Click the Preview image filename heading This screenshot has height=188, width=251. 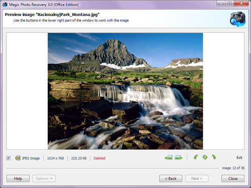[52, 15]
